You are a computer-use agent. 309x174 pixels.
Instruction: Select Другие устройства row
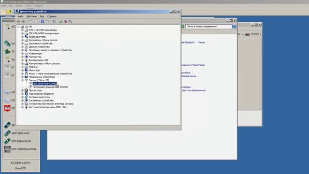tap(39, 47)
